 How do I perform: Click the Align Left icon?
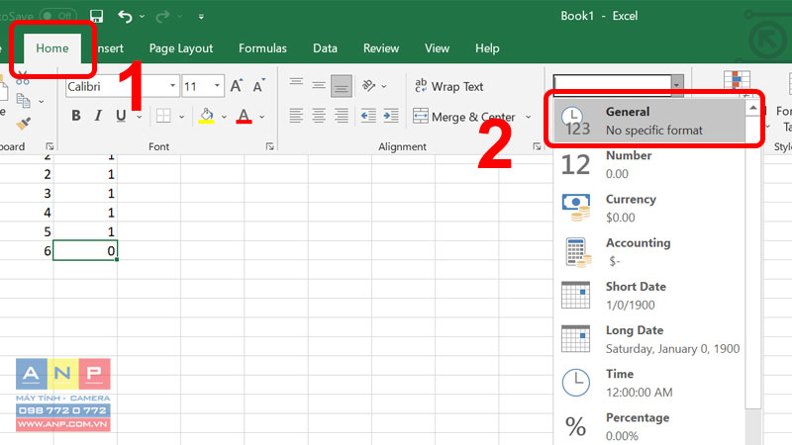coord(296,116)
